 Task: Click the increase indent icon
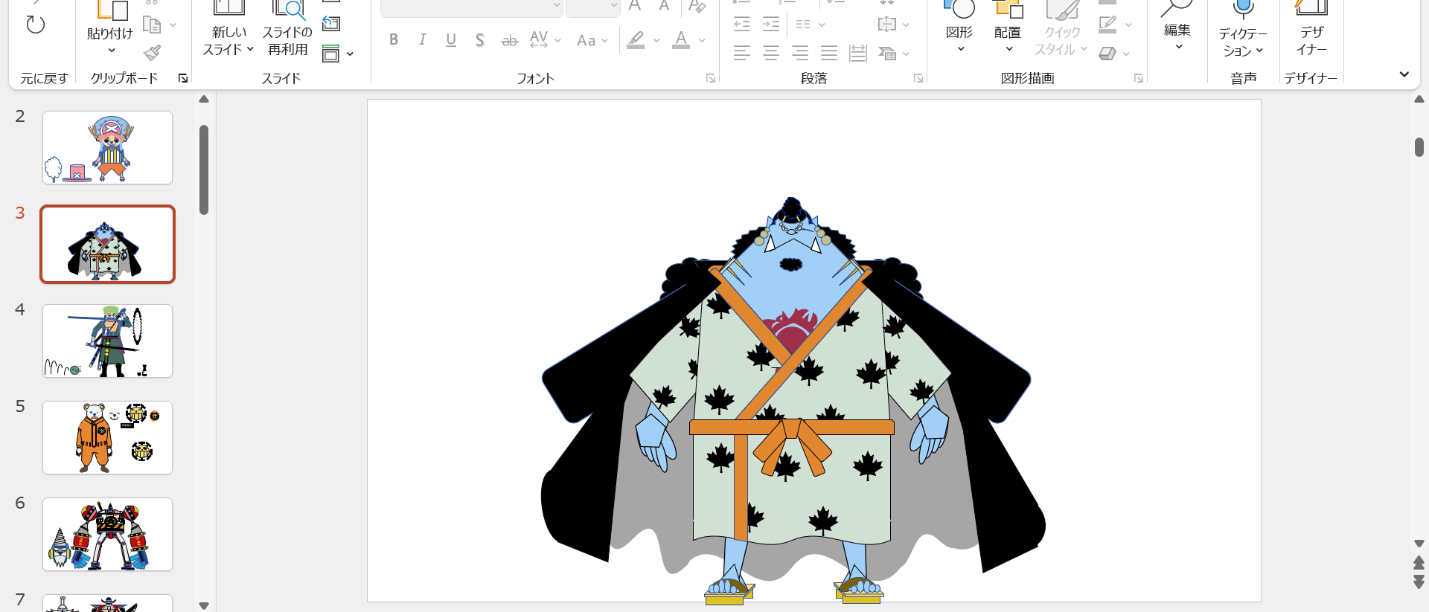771,25
